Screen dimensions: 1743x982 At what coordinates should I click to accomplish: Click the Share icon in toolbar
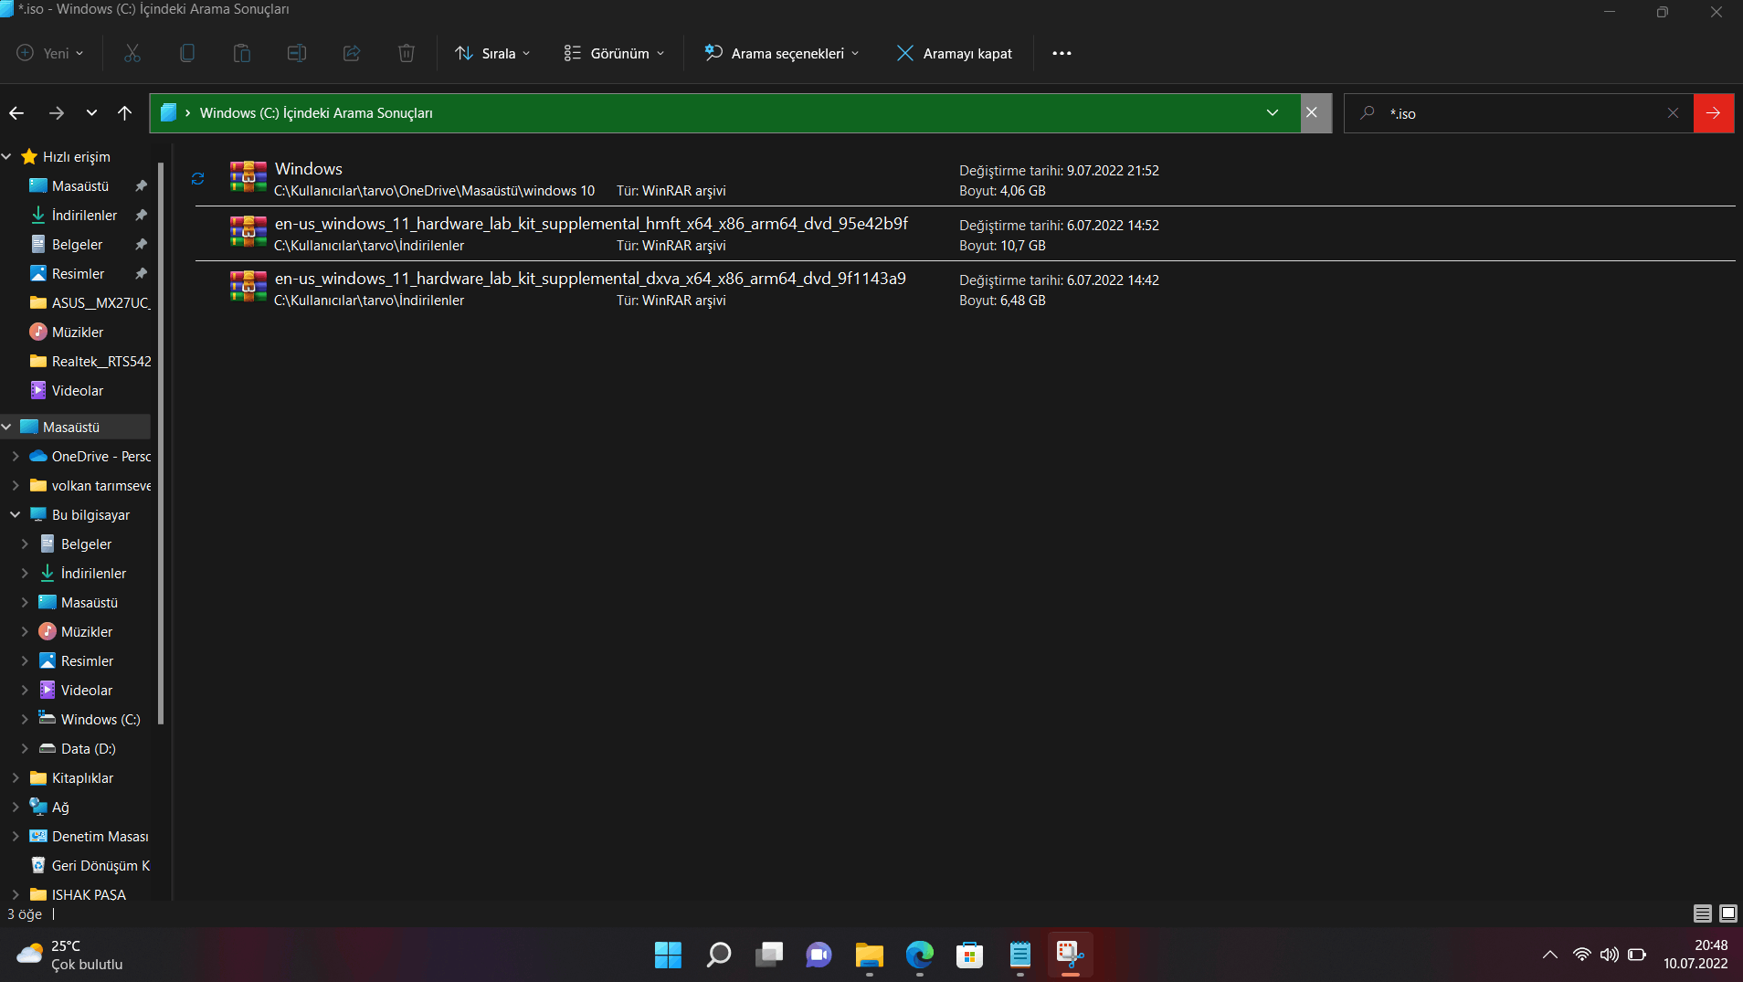click(x=352, y=53)
